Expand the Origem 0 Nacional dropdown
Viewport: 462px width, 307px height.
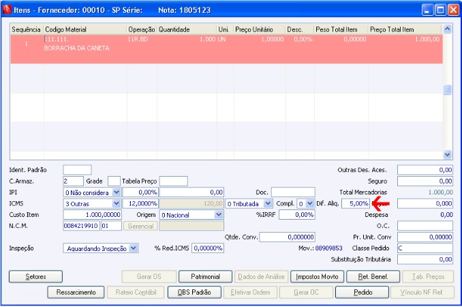[219, 215]
